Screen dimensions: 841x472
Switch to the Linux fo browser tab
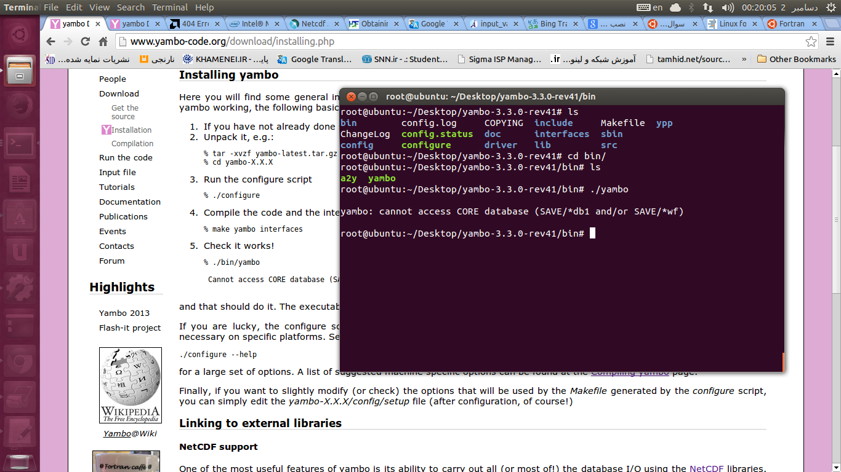pyautogui.click(x=732, y=24)
